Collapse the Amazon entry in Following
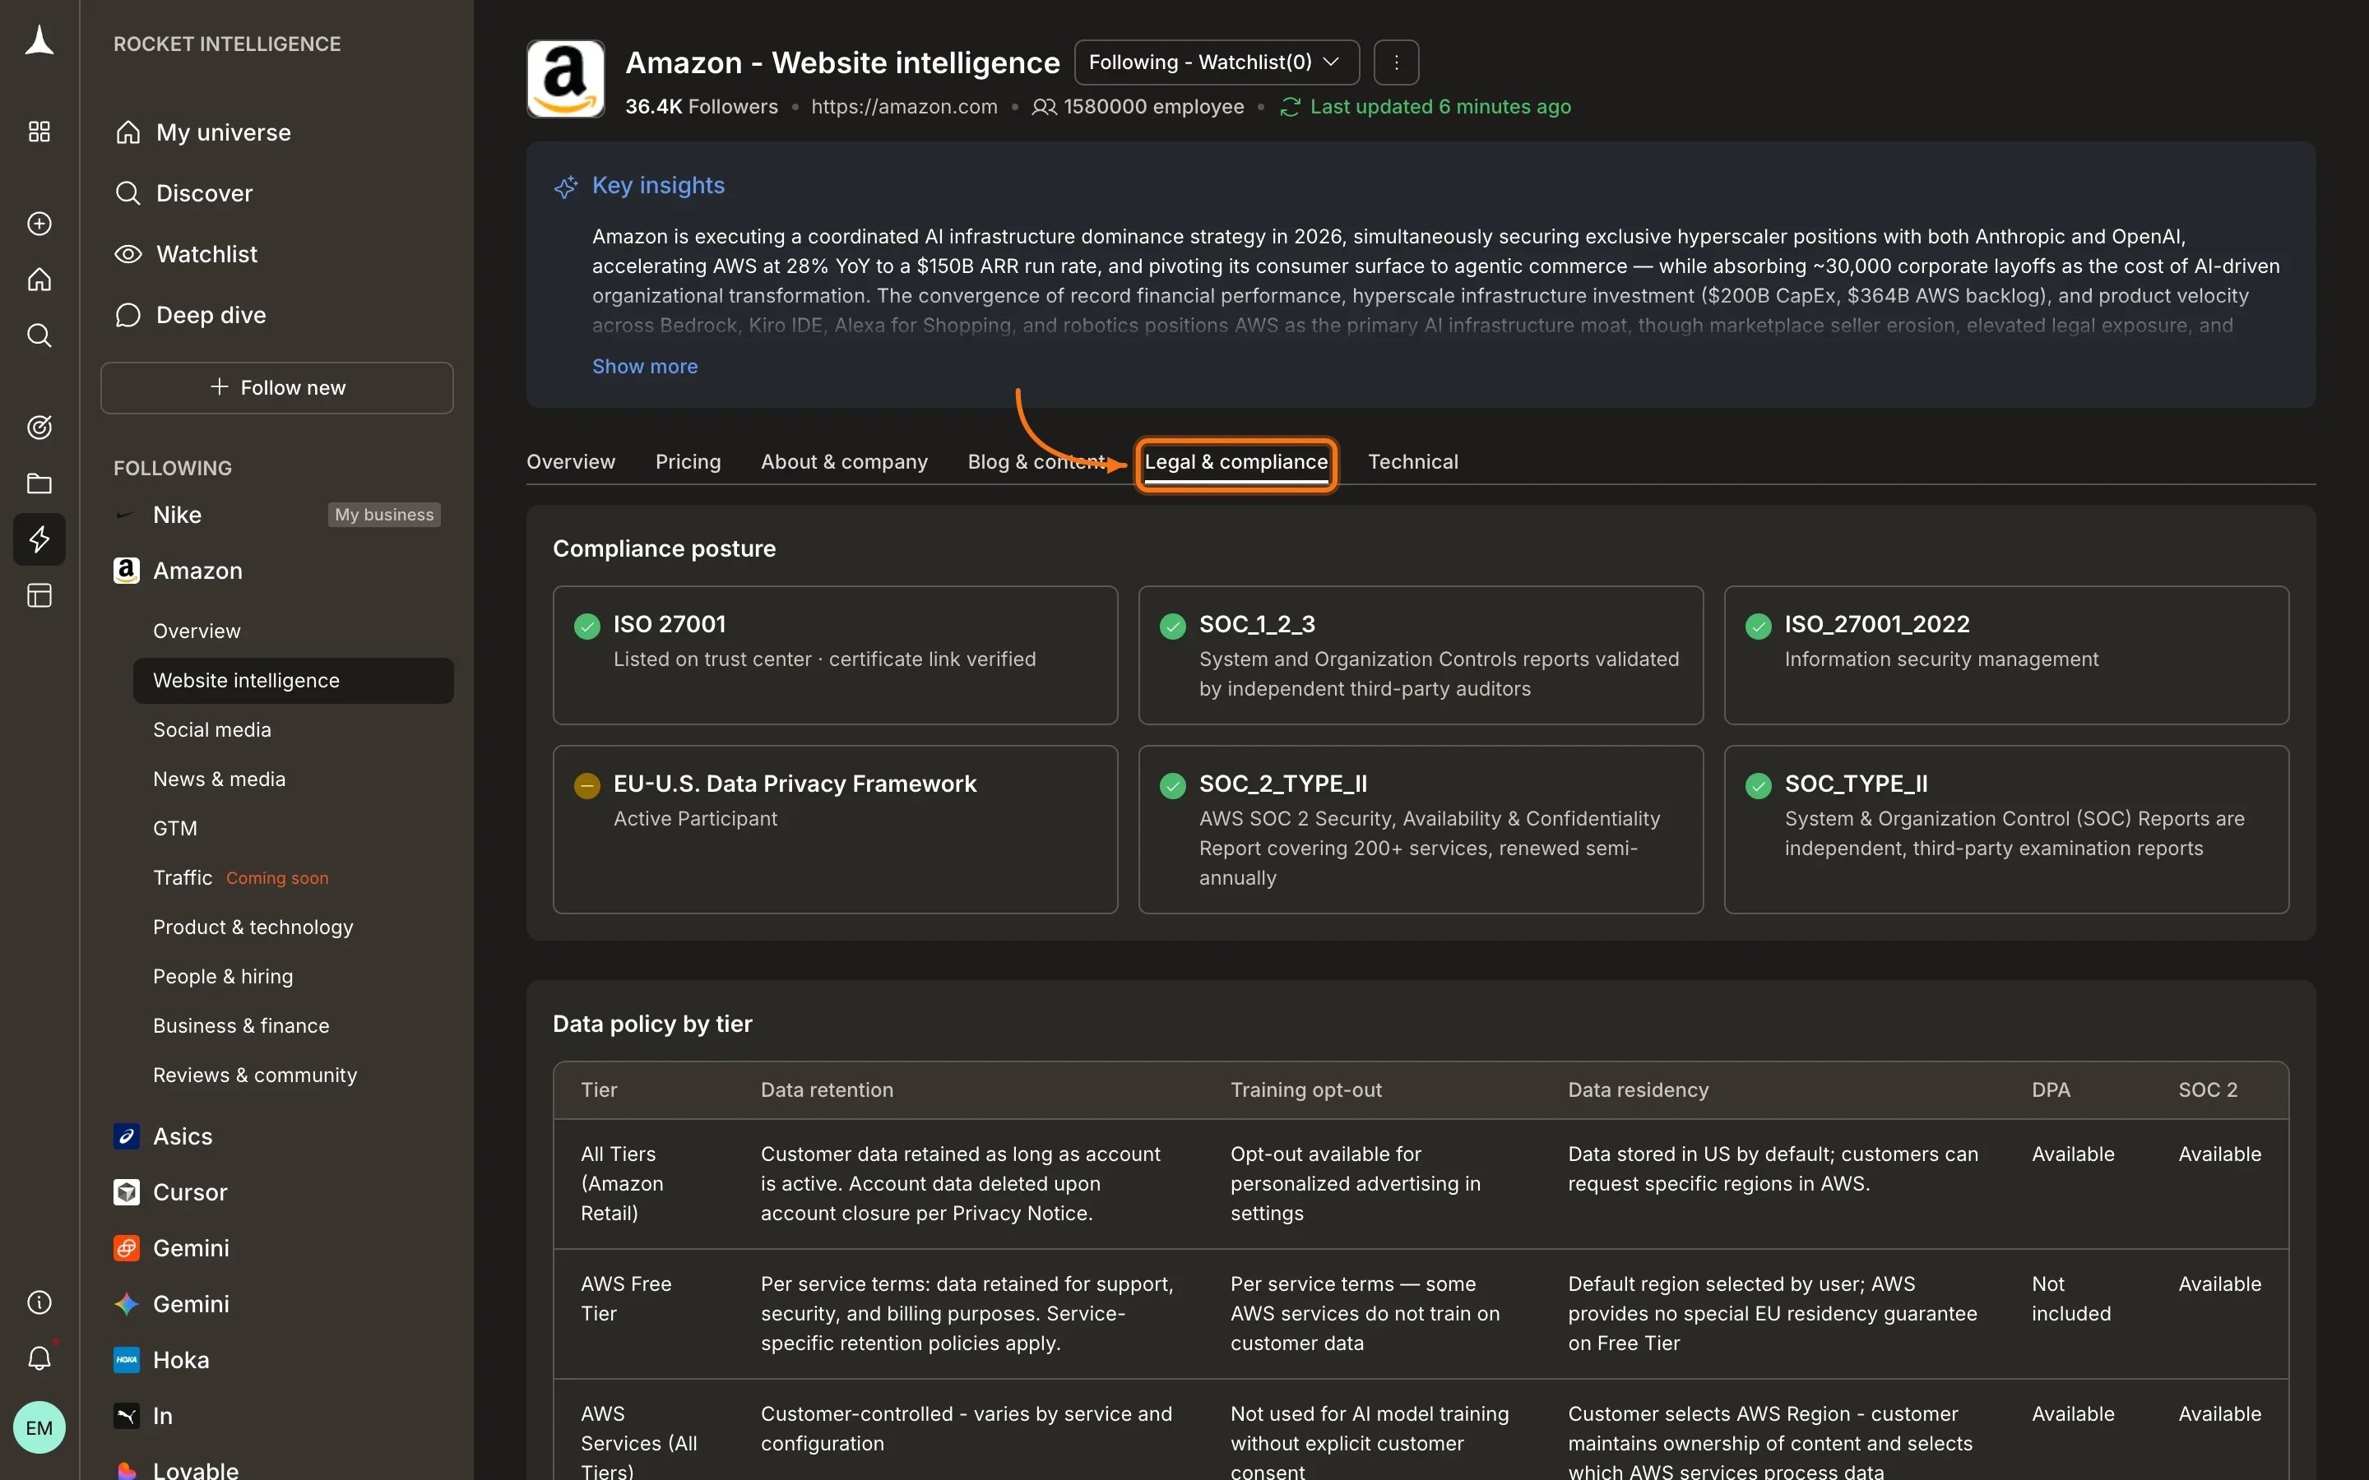Image resolution: width=2369 pixels, height=1480 pixels. [197, 571]
